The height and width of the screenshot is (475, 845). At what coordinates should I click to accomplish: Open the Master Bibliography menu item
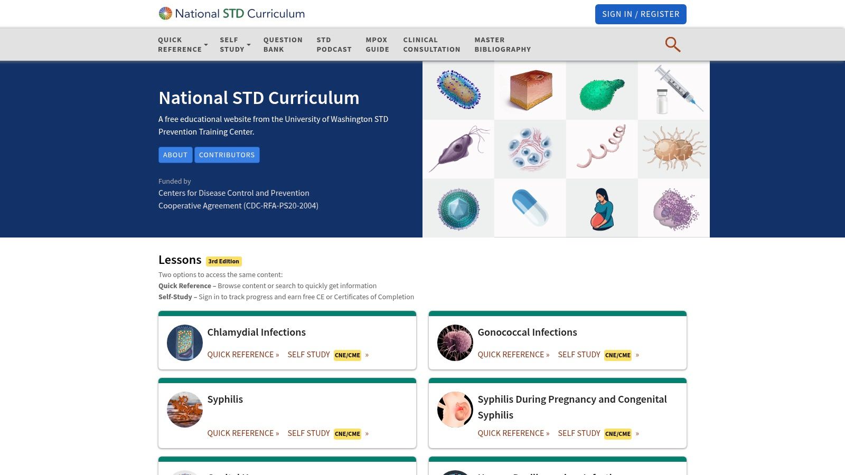pyautogui.click(x=503, y=44)
